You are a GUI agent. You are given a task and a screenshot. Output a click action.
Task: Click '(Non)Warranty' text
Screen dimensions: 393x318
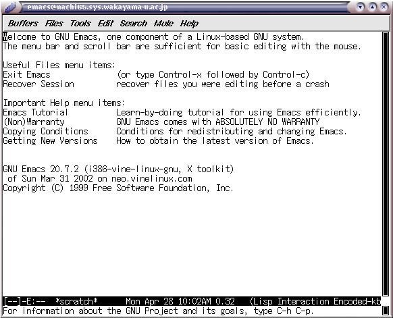click(34, 122)
